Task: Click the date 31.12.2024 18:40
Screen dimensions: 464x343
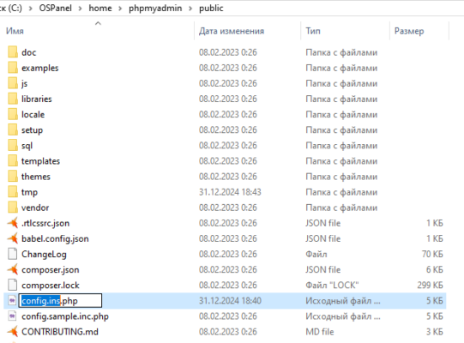Action: (x=230, y=301)
